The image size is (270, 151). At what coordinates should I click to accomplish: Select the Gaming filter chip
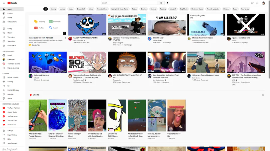point(53,9)
